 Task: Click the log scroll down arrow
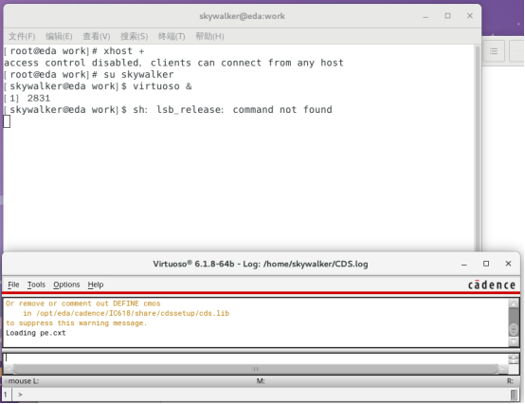click(514, 341)
